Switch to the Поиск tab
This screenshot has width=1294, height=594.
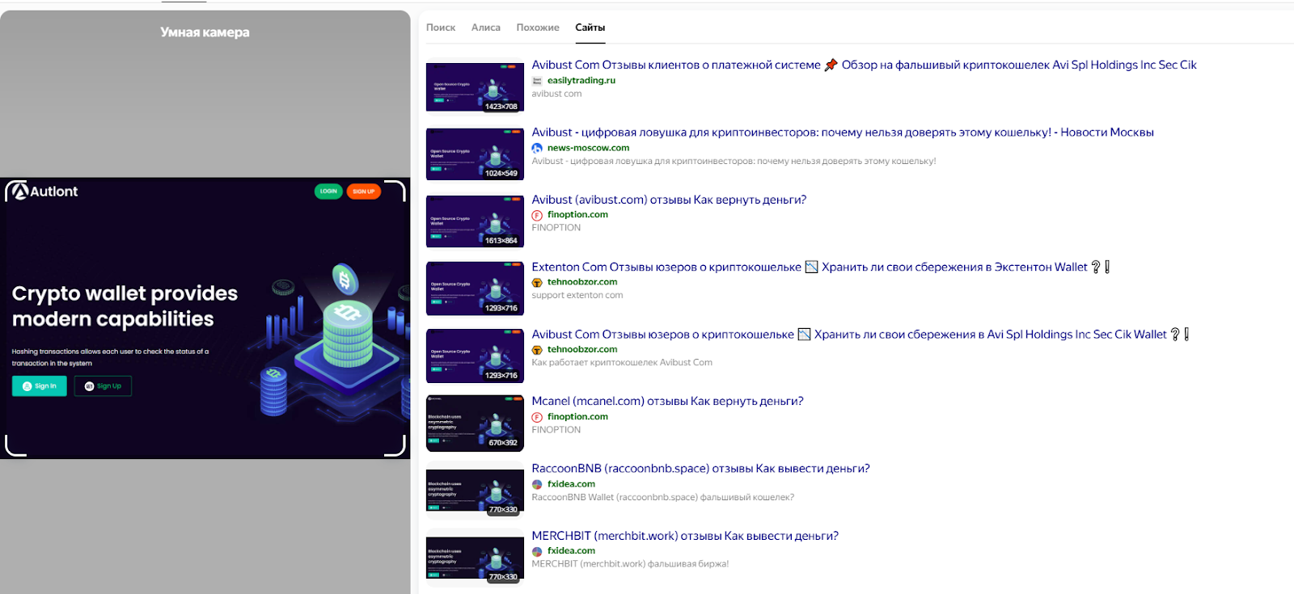441,27
